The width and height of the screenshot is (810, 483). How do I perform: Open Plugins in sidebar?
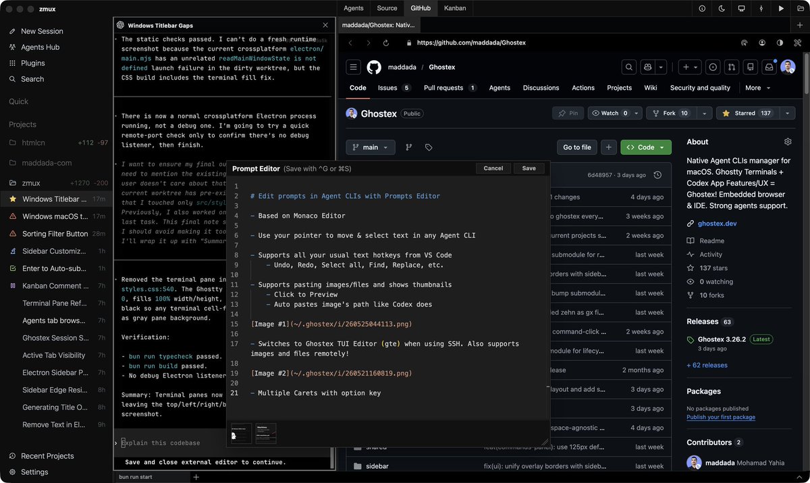(33, 63)
